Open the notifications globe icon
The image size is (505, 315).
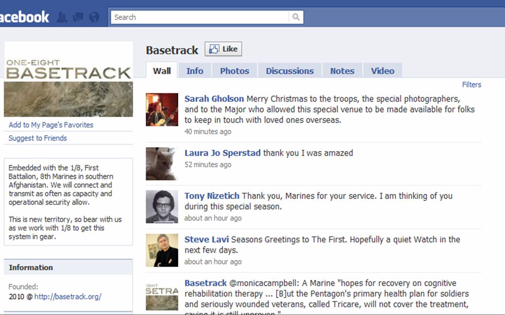click(94, 17)
